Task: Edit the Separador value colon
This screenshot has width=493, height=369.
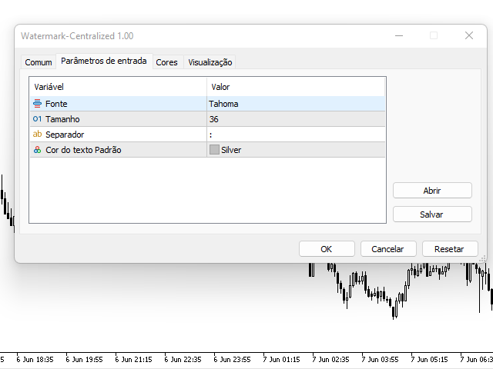Action: (296, 135)
